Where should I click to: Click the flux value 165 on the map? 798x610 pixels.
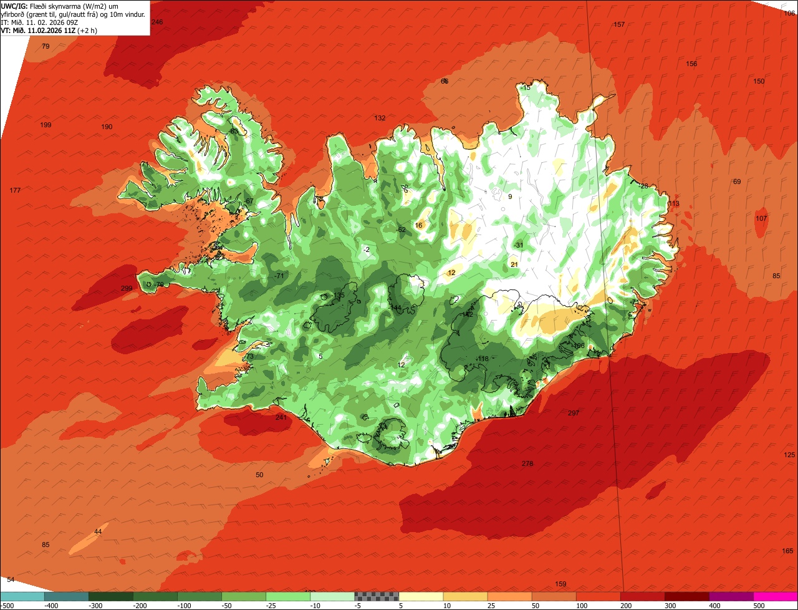click(x=787, y=551)
